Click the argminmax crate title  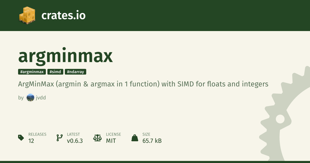(66, 56)
